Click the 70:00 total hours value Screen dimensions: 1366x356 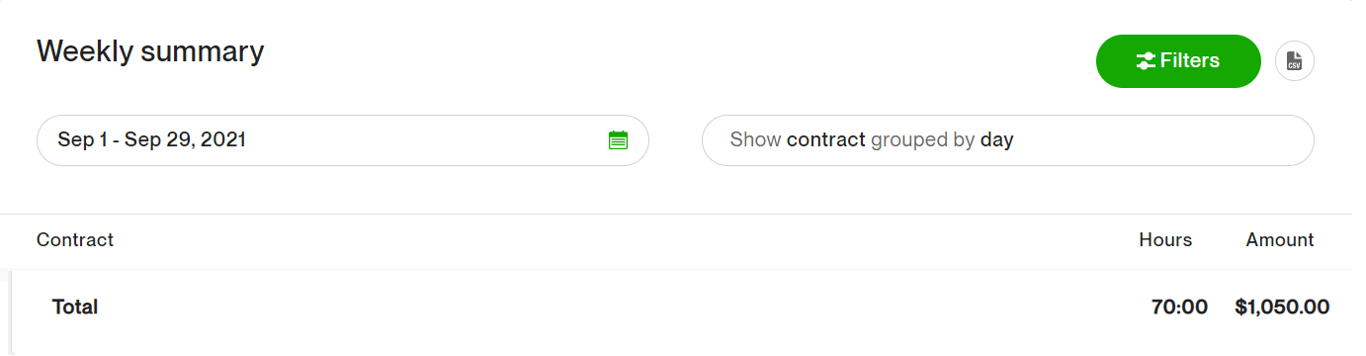(x=1179, y=308)
